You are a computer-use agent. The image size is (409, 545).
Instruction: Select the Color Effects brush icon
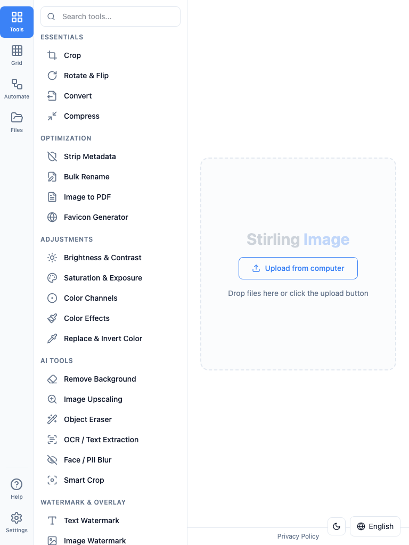[x=52, y=318]
